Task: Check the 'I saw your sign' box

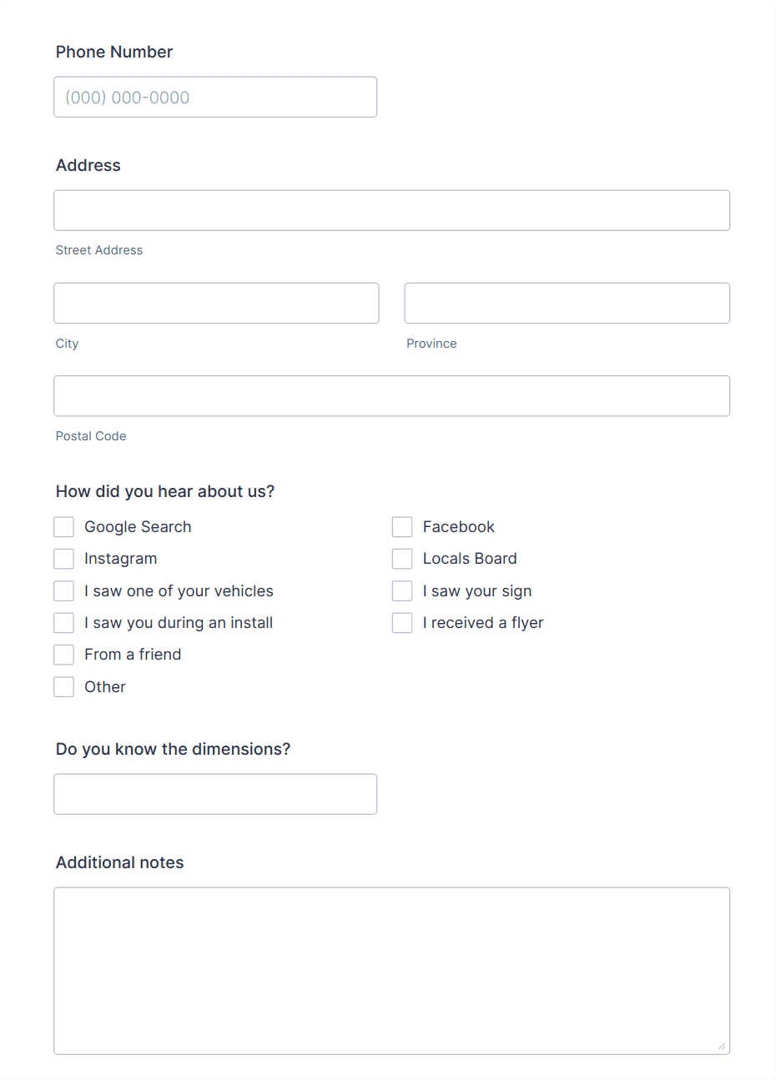Action: (402, 590)
